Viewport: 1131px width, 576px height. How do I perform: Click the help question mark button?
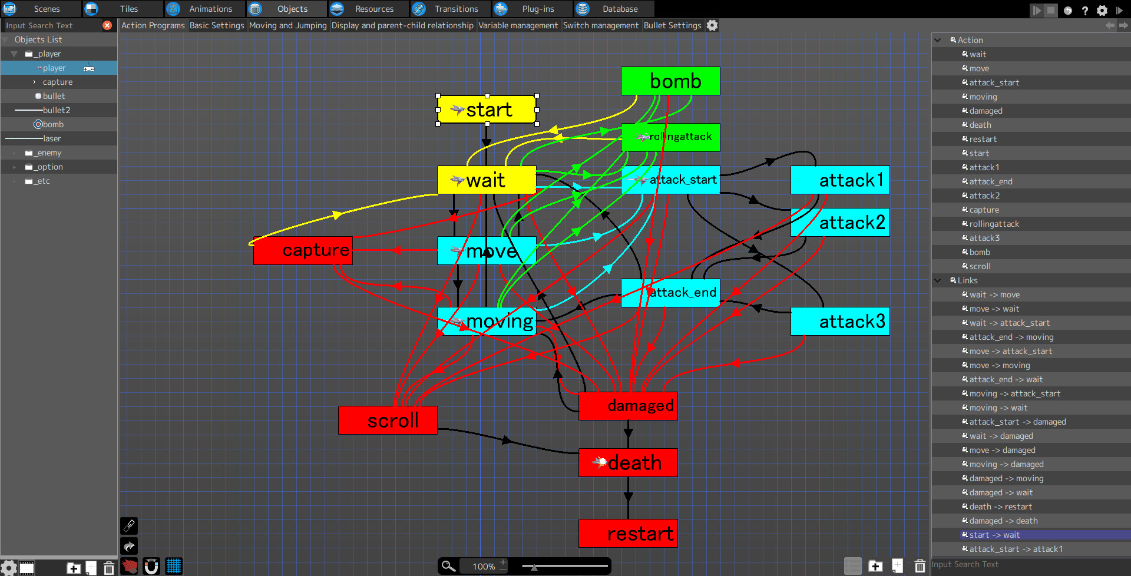click(1085, 10)
